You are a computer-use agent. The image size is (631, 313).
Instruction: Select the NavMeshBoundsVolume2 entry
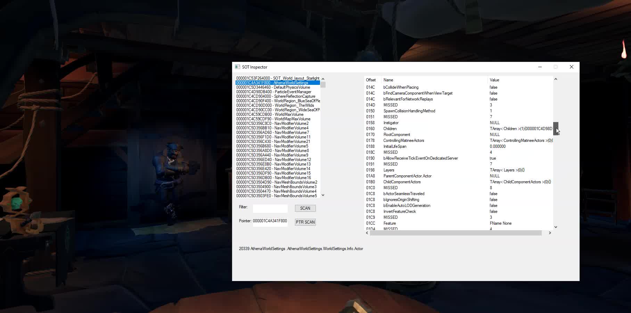coord(277,182)
